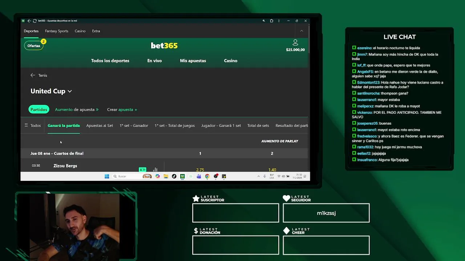The height and width of the screenshot is (261, 465).
Task: Open Aumento de apuesta link
Action: coord(77,109)
